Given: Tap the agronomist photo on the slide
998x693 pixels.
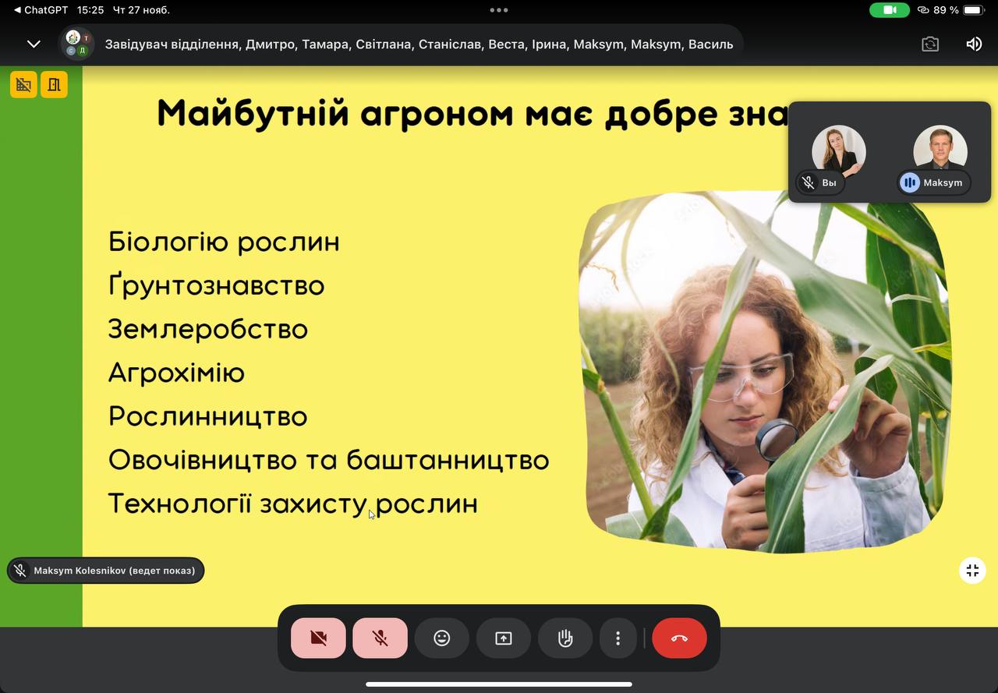Looking at the screenshot, I should (x=765, y=372).
